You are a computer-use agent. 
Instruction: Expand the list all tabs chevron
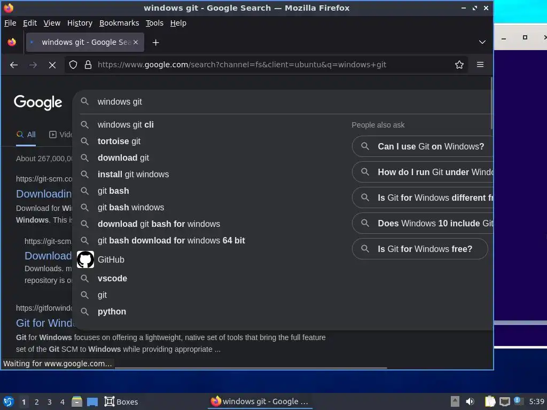[482, 42]
